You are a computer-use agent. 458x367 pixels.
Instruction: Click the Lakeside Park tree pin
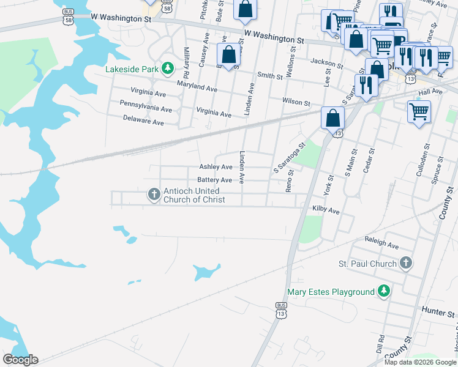click(x=168, y=69)
